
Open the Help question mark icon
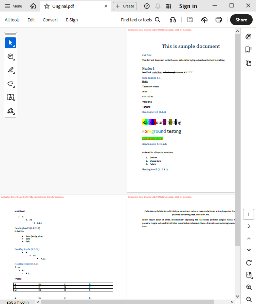(x=147, y=6)
